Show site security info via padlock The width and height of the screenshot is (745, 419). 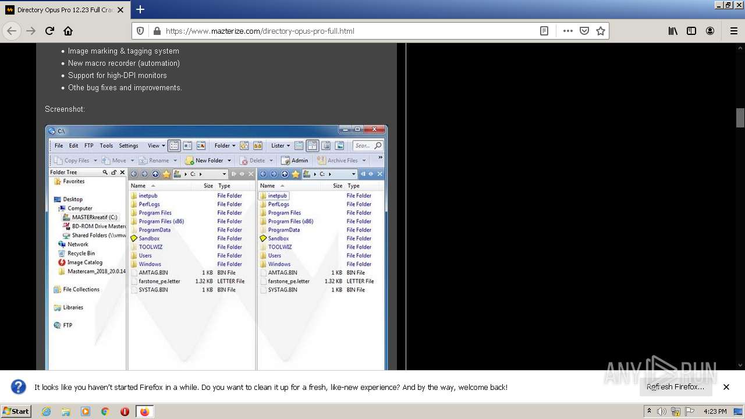tap(156, 31)
